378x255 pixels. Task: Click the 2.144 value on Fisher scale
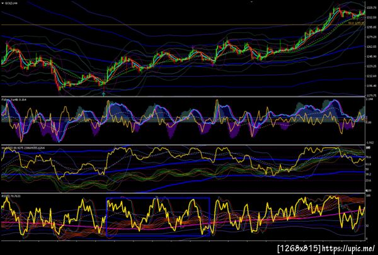(x=370, y=99)
